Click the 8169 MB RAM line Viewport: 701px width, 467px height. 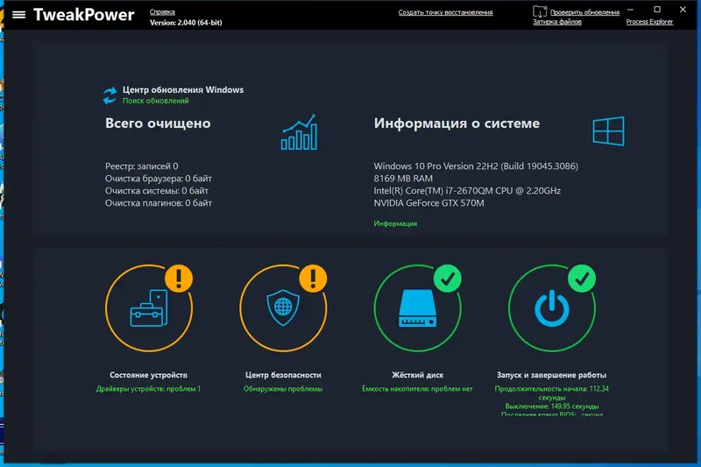[403, 179]
